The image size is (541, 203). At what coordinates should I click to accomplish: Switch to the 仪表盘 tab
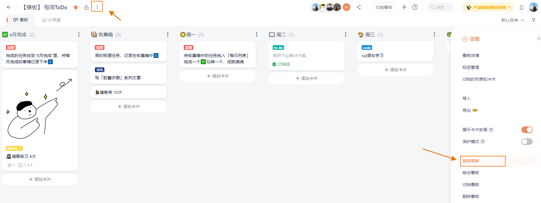coord(52,20)
